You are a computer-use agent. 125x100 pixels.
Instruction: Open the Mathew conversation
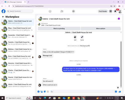coord(17,50)
